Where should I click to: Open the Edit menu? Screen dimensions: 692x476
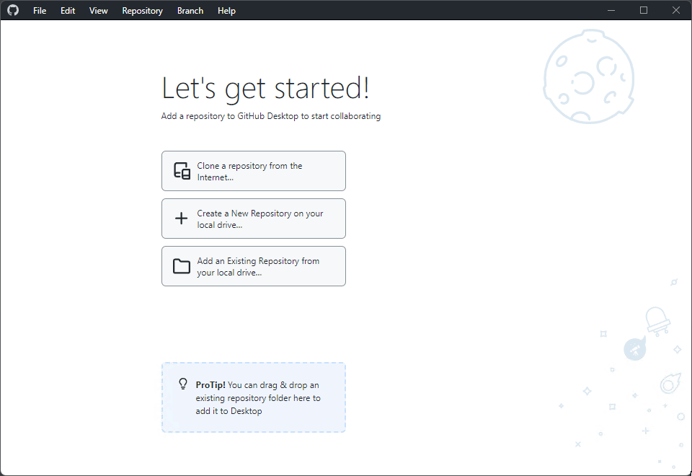point(67,10)
